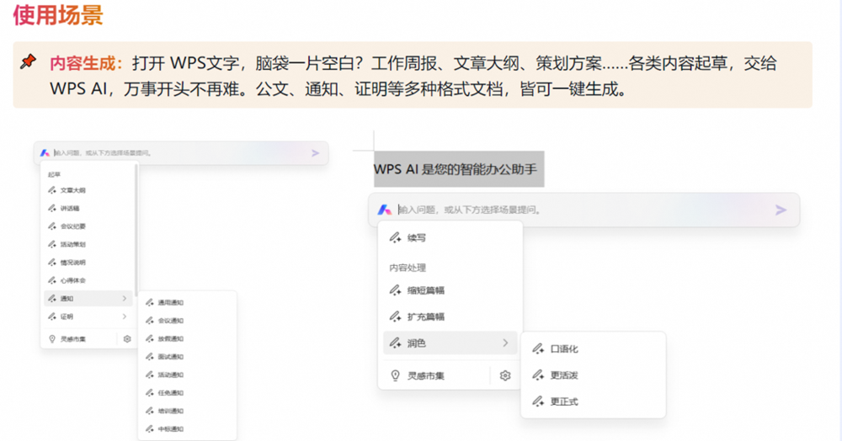Click the 使用场景 heading
842x441 pixels.
coord(58,14)
